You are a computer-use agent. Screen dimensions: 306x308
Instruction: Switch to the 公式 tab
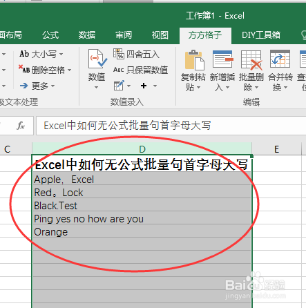point(50,35)
